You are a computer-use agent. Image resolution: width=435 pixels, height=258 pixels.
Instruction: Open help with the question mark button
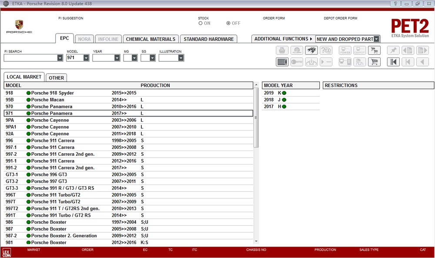pyautogui.click(x=395, y=3)
